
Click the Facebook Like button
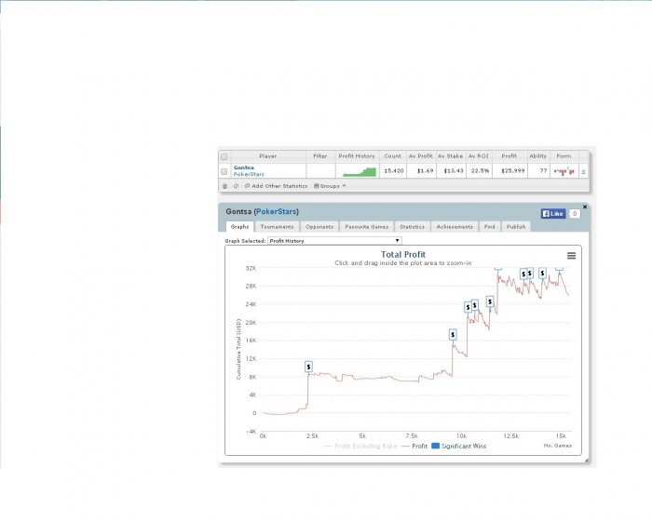pyautogui.click(x=553, y=214)
